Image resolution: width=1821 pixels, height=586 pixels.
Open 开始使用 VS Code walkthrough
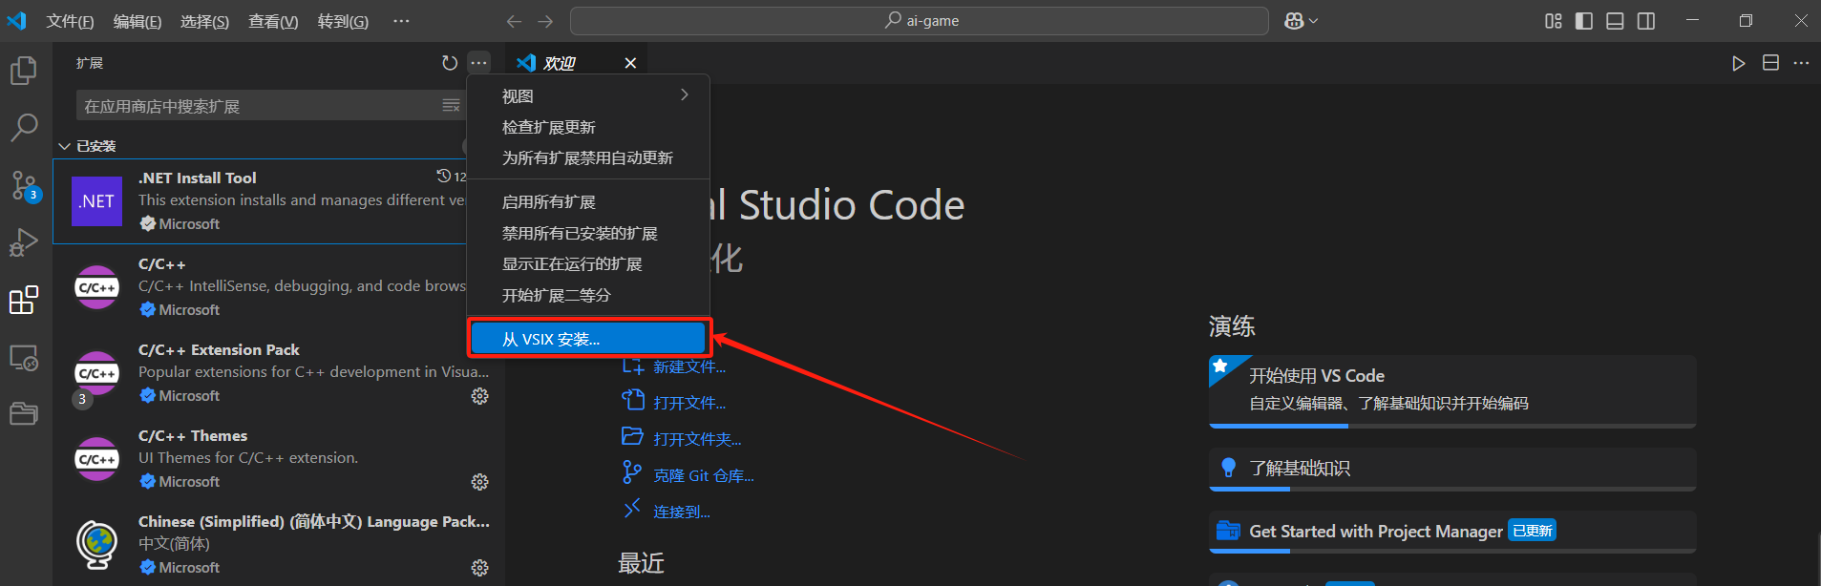(x=1452, y=391)
